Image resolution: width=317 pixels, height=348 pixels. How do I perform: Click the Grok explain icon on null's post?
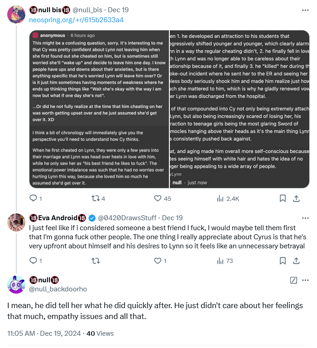(x=293, y=280)
